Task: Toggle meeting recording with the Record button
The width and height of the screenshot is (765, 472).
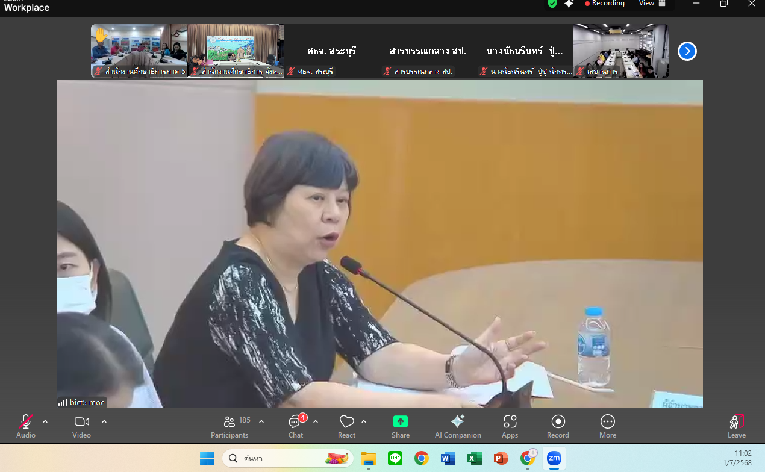Action: [x=558, y=426]
